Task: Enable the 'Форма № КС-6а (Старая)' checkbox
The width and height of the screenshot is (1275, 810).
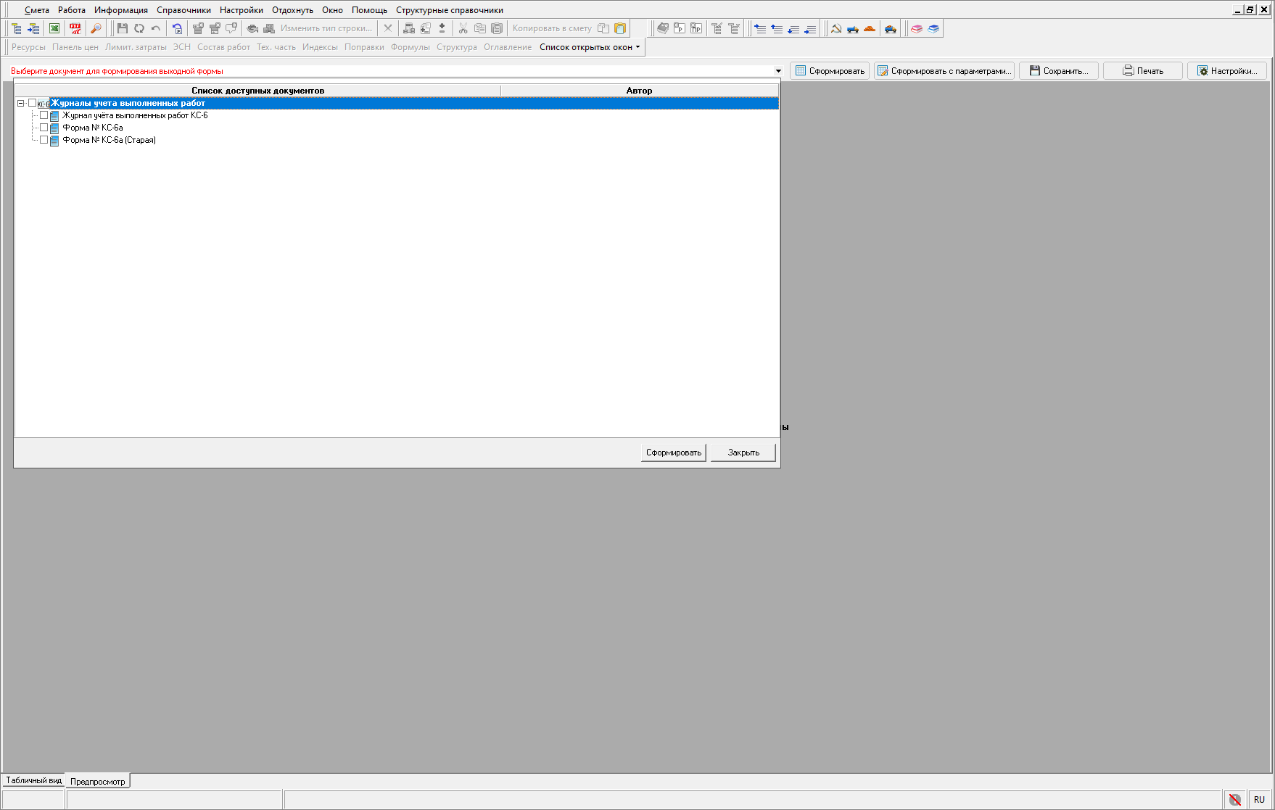Action: point(44,140)
